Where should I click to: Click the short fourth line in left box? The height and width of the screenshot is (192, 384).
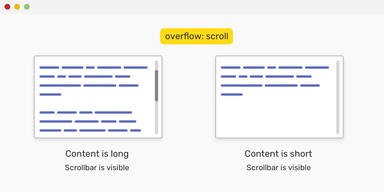point(50,94)
